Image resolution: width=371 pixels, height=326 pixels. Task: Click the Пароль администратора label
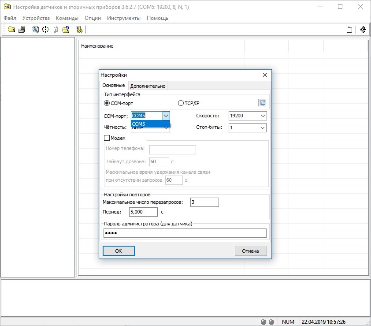click(148, 224)
